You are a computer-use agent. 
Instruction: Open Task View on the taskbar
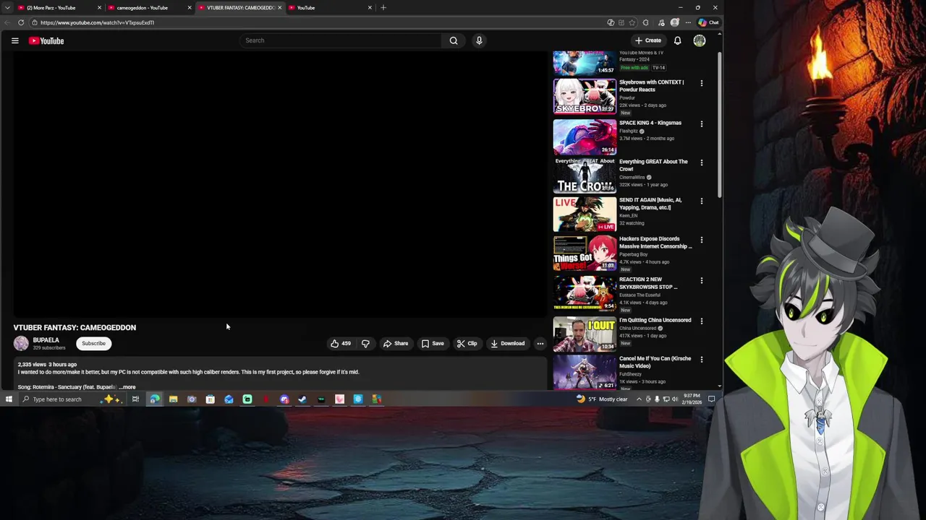[135, 399]
